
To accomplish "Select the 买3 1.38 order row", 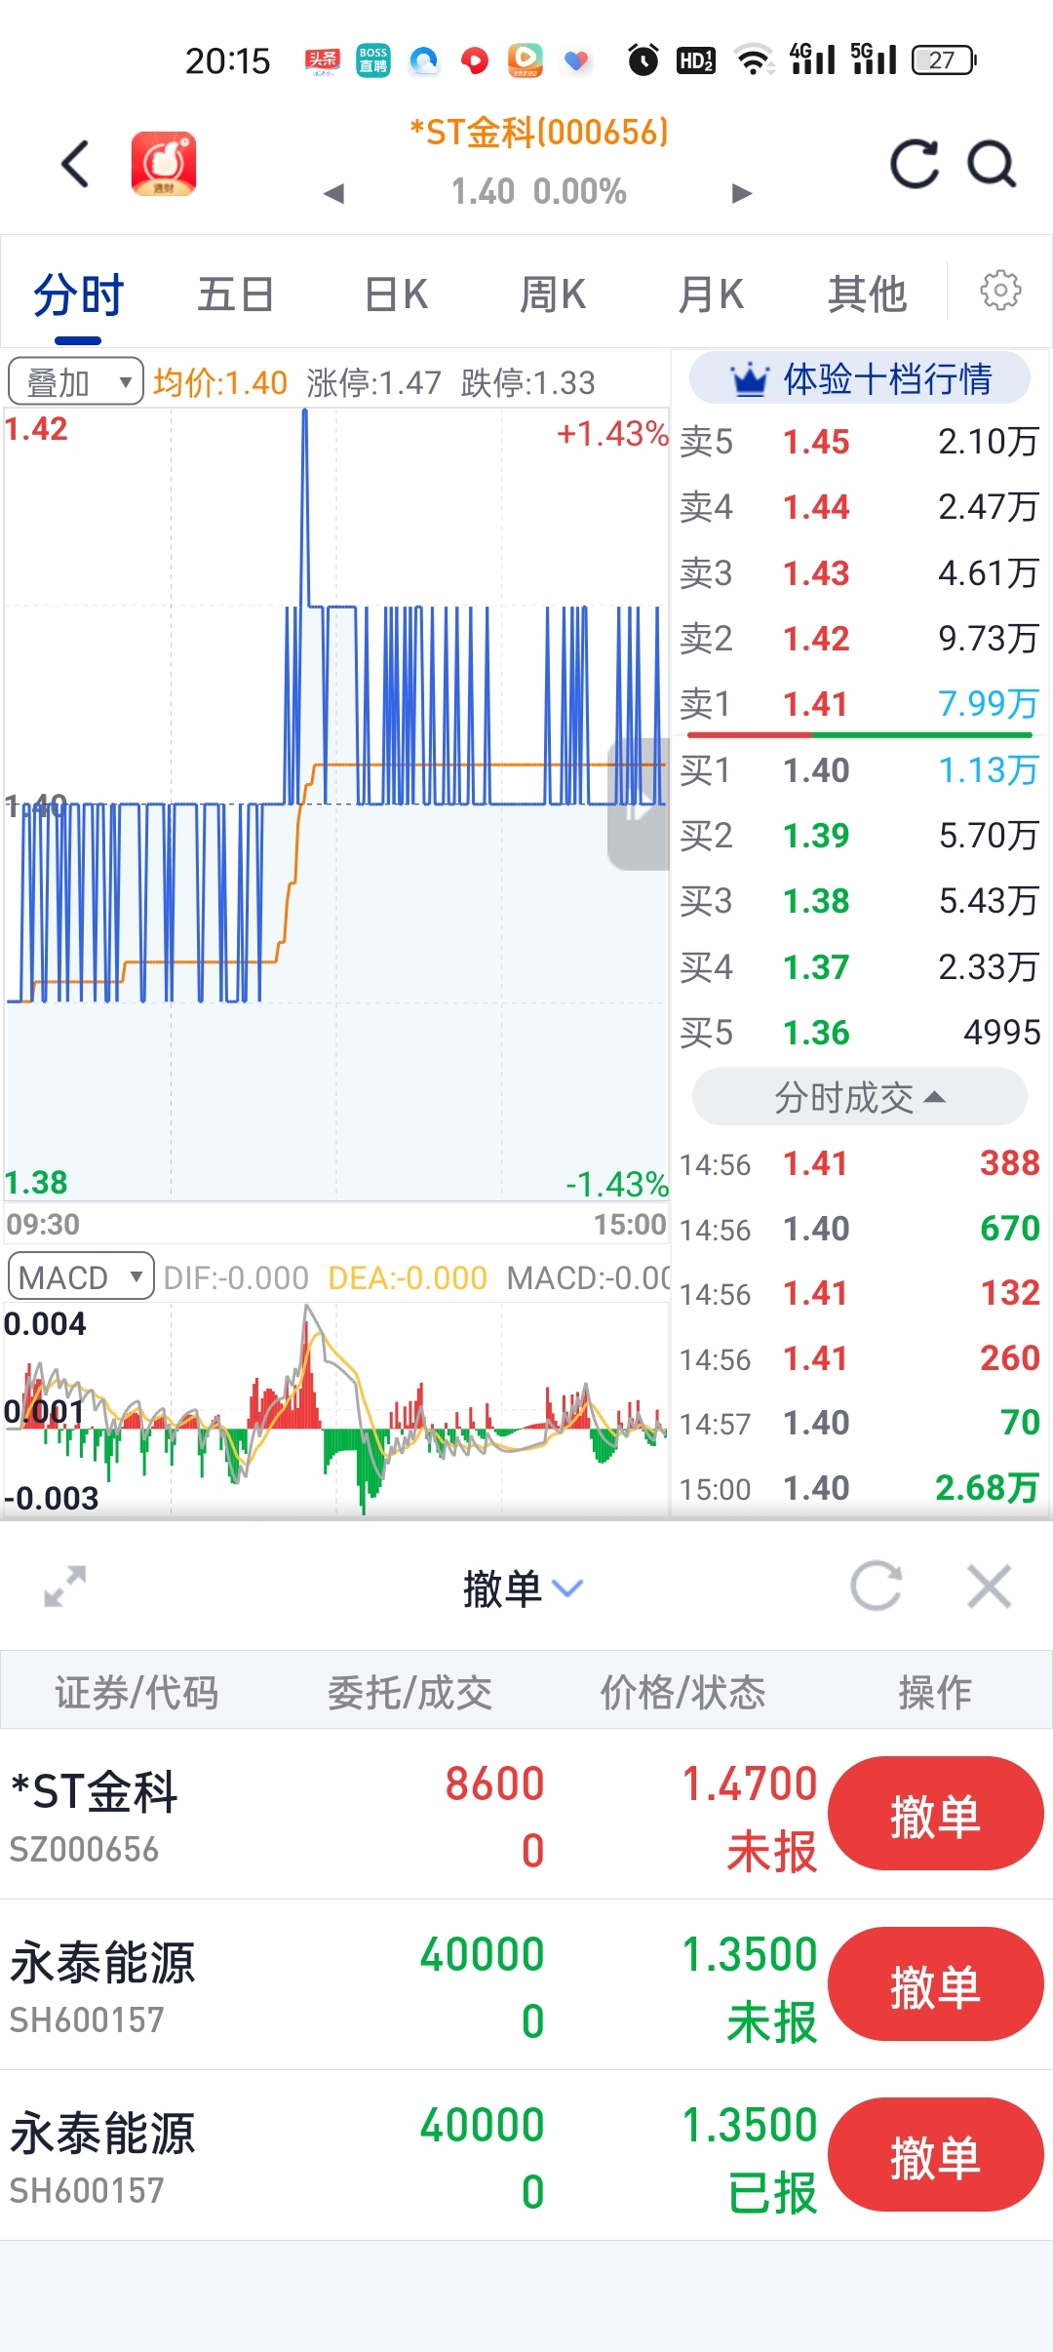I will 859,901.
